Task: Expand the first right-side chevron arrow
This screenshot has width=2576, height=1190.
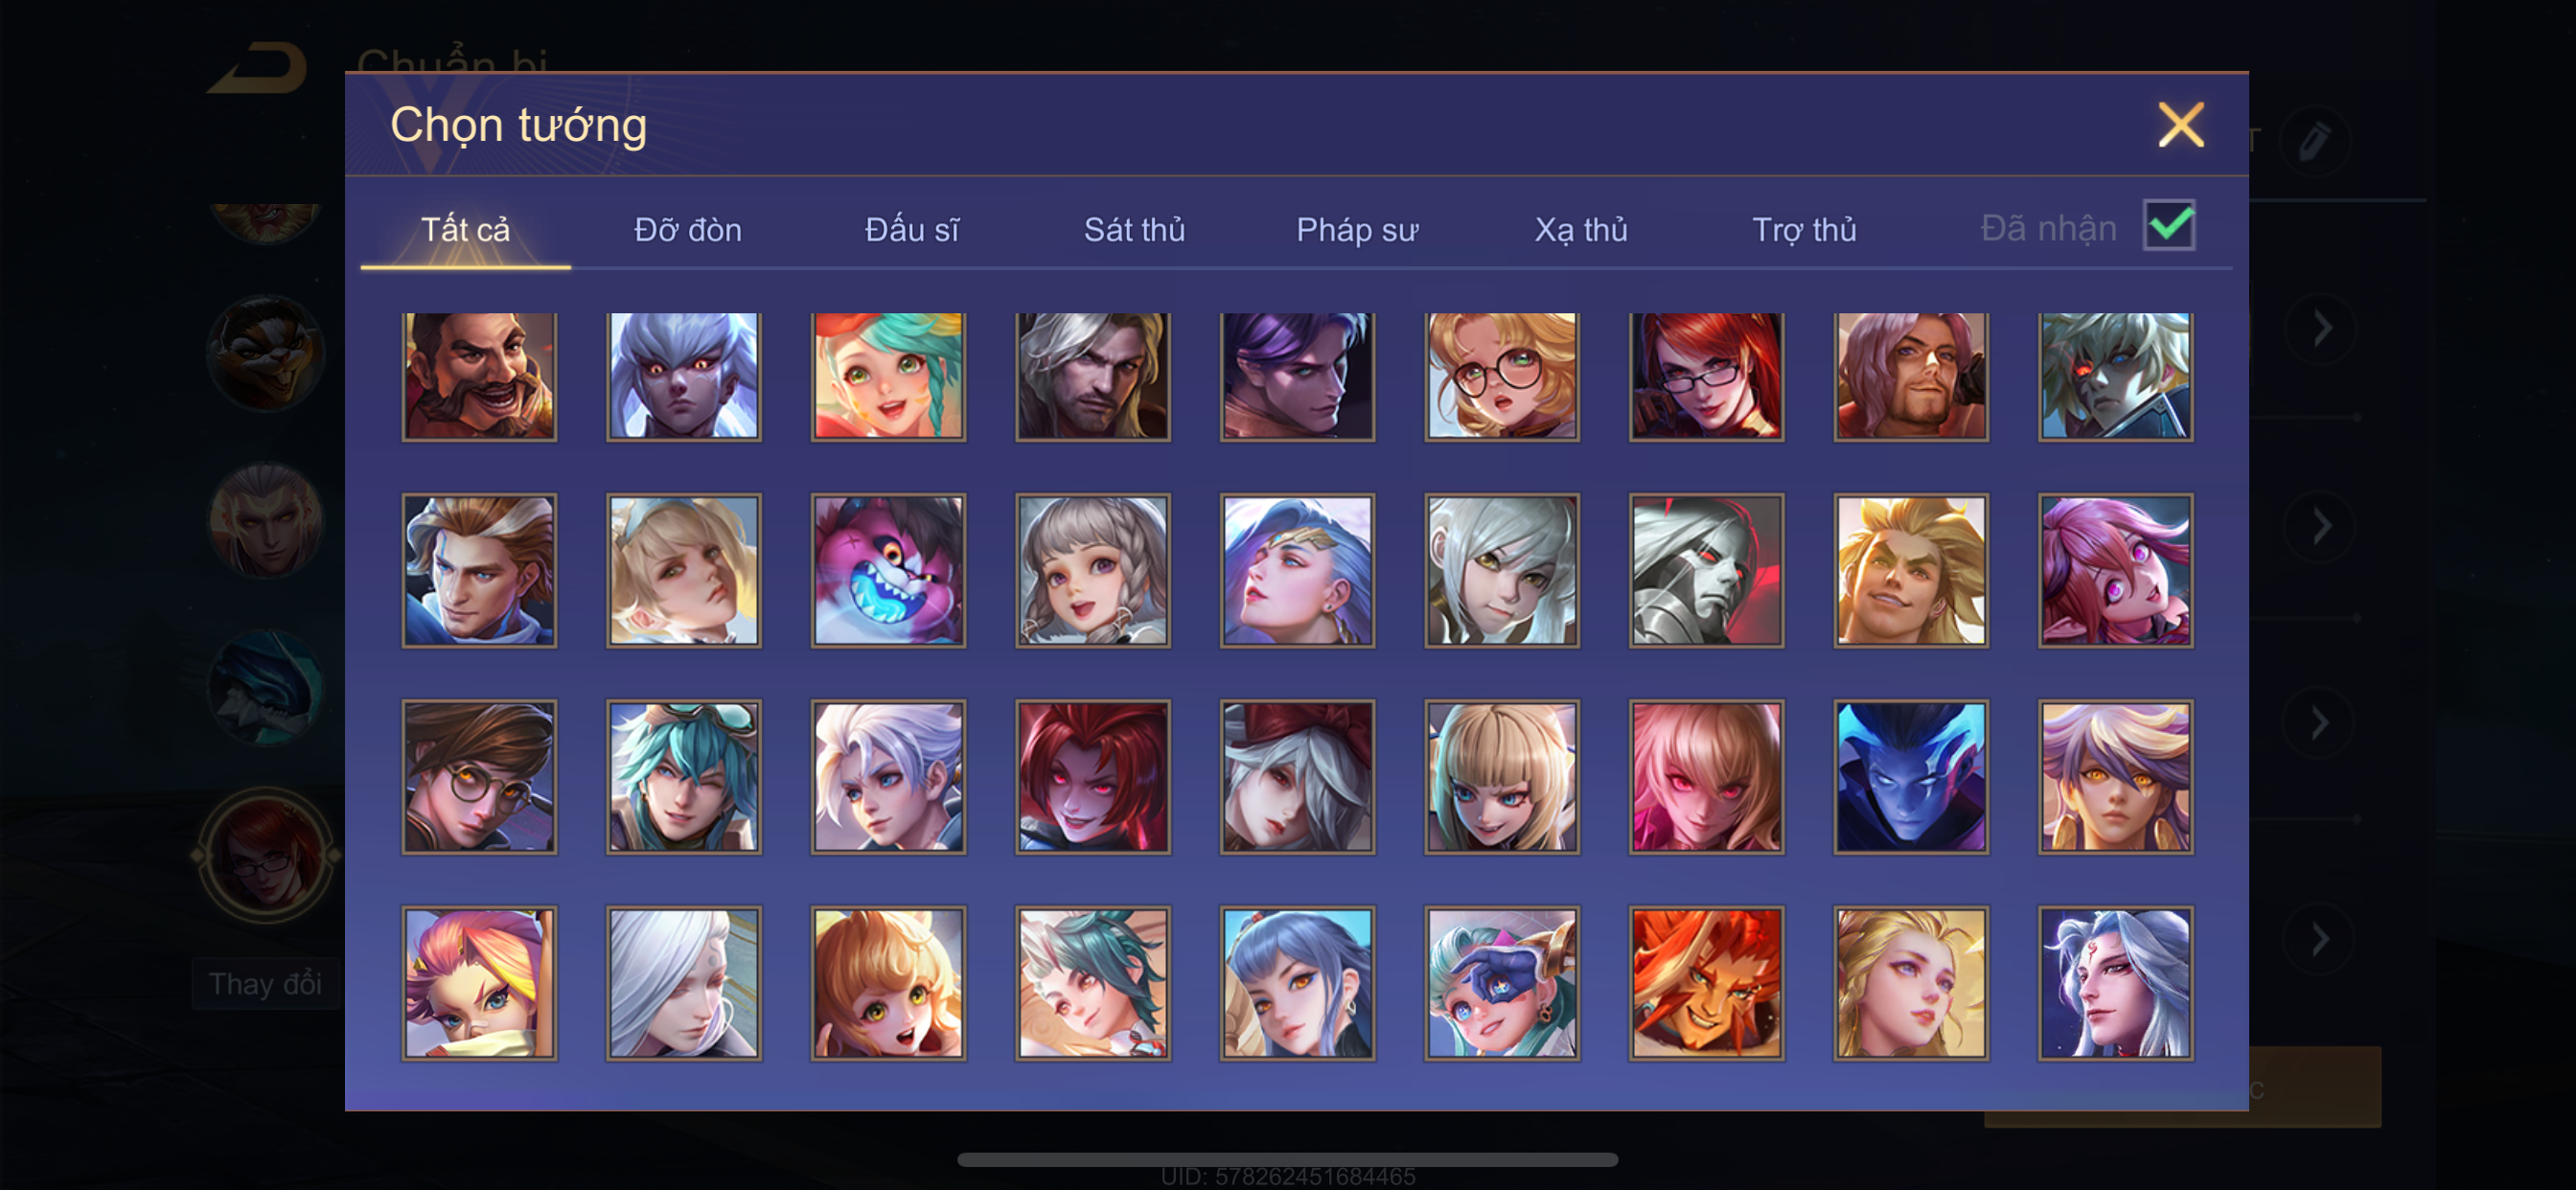Action: 2320,328
